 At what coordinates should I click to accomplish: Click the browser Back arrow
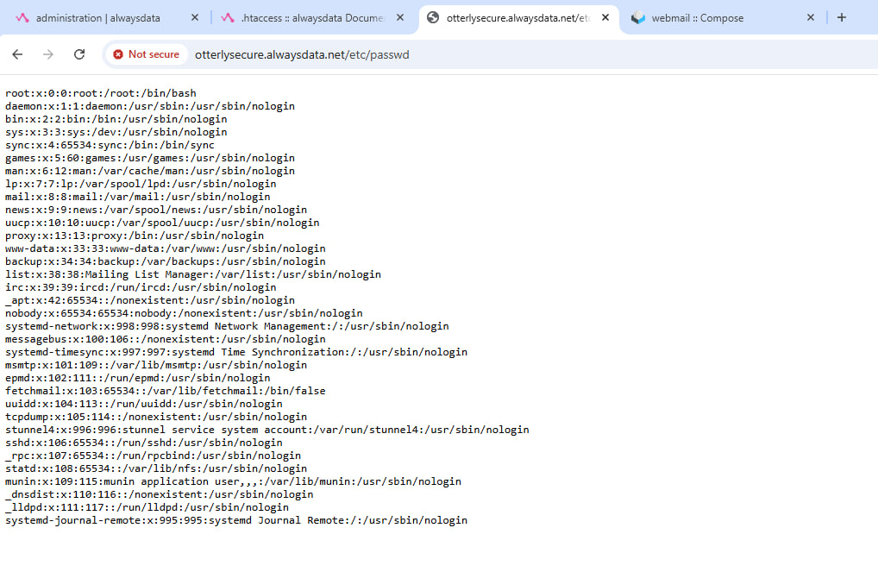coord(17,54)
